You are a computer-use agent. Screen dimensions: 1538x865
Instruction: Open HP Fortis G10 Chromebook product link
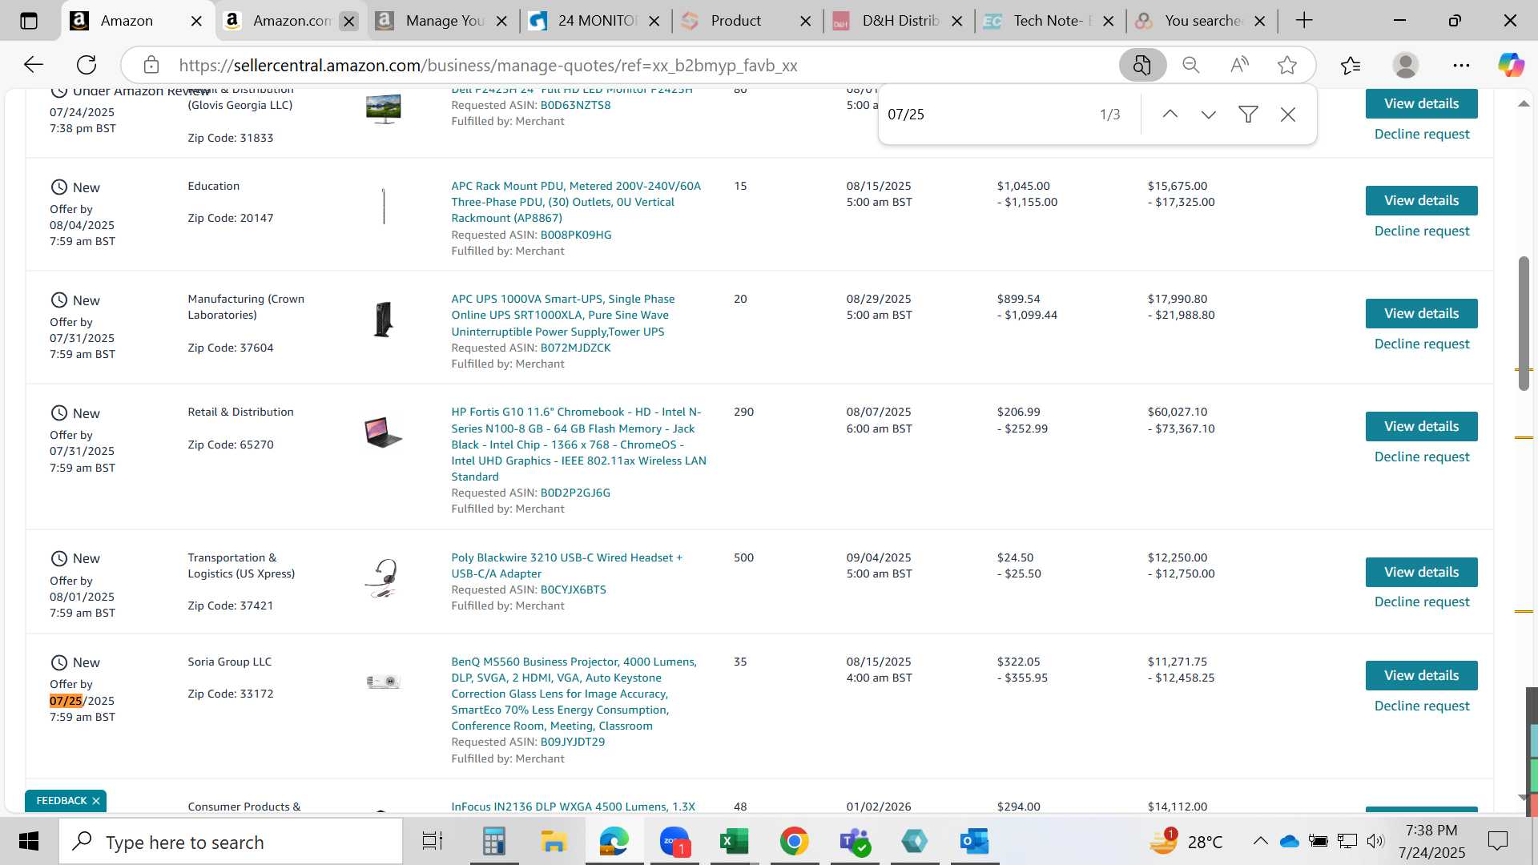578,444
